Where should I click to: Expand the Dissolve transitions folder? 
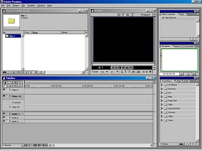162,89
